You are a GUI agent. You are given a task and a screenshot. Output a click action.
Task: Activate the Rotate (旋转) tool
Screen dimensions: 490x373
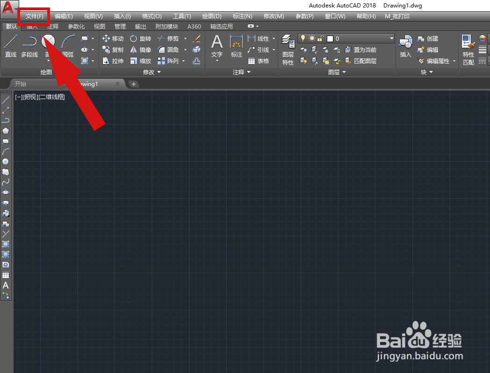[x=141, y=38]
